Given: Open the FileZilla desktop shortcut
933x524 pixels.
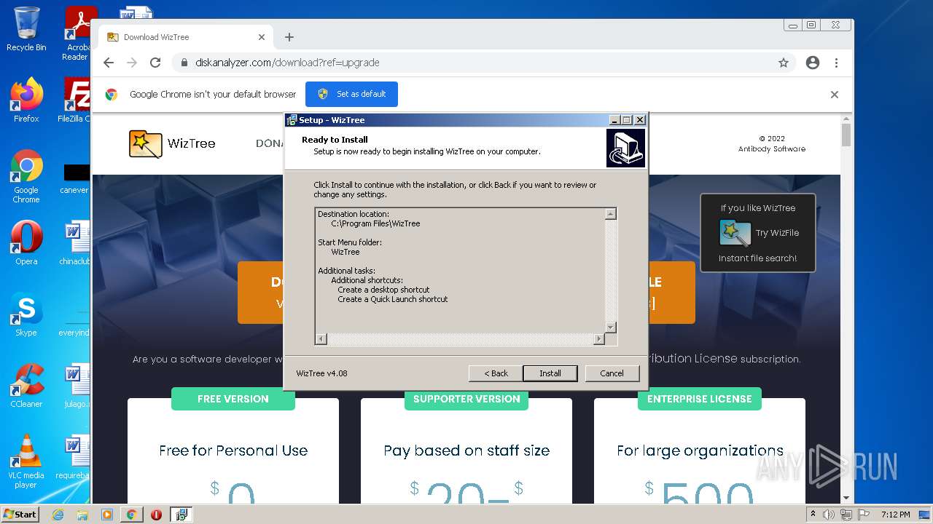Looking at the screenshot, I should [75, 100].
